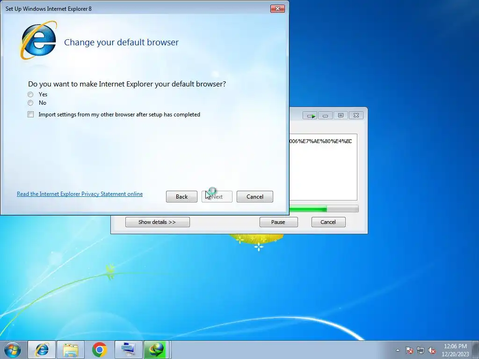Screen dimensions: 479x359
Task: Maximize the download window
Action: pyautogui.click(x=341, y=115)
